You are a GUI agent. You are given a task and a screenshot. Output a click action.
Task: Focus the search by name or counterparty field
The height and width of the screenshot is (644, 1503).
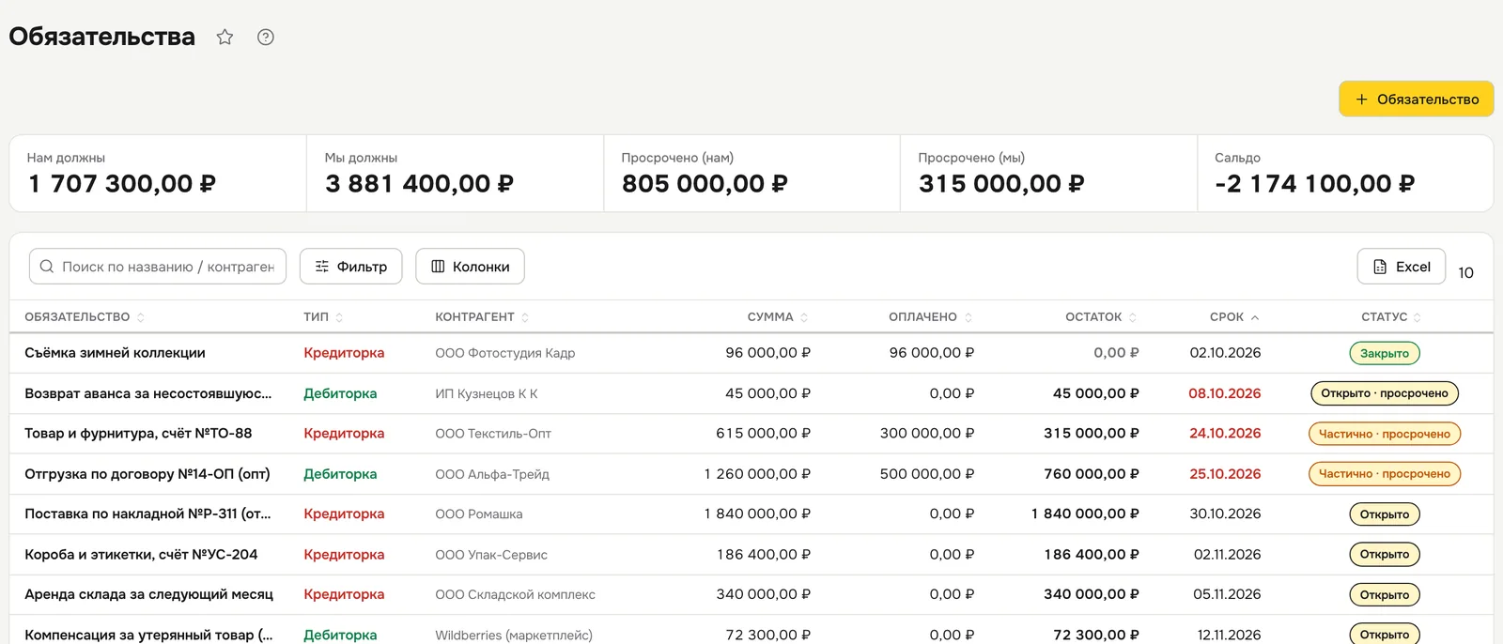coord(158,267)
